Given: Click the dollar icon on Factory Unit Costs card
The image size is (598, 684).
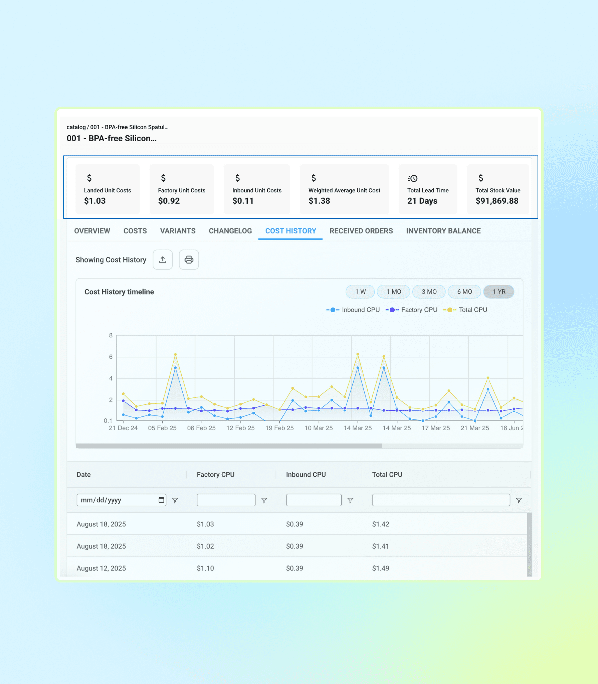Looking at the screenshot, I should click(x=163, y=178).
